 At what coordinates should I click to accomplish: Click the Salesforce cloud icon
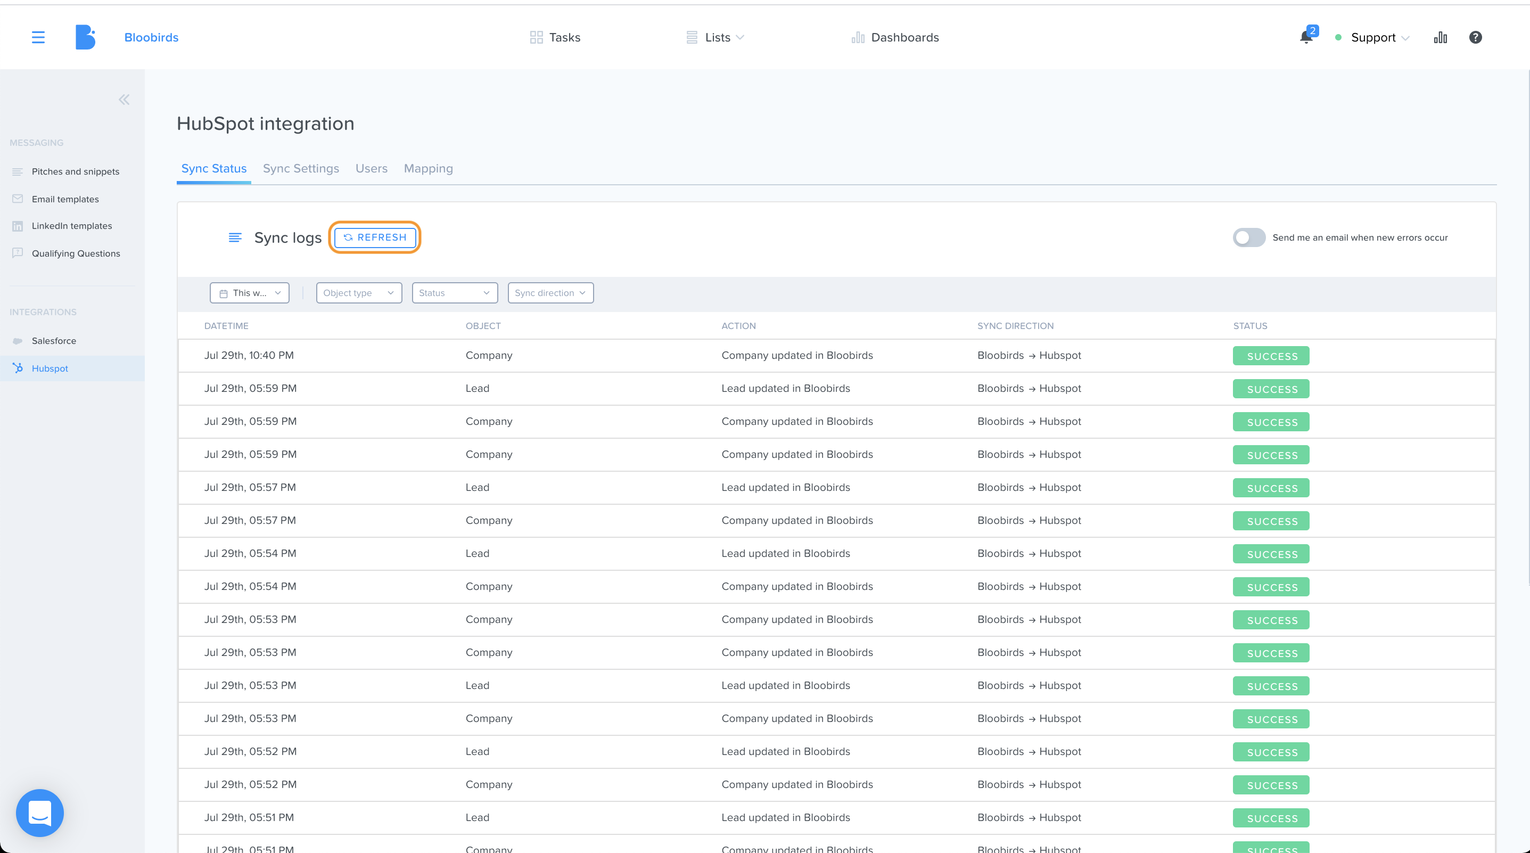17,341
